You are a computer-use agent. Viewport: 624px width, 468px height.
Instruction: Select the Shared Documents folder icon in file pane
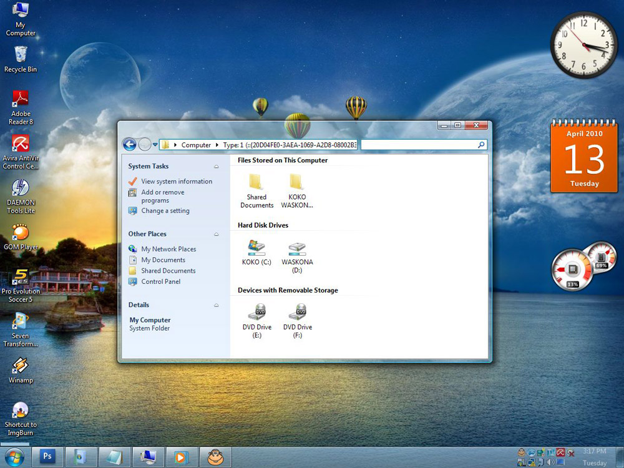256,190
